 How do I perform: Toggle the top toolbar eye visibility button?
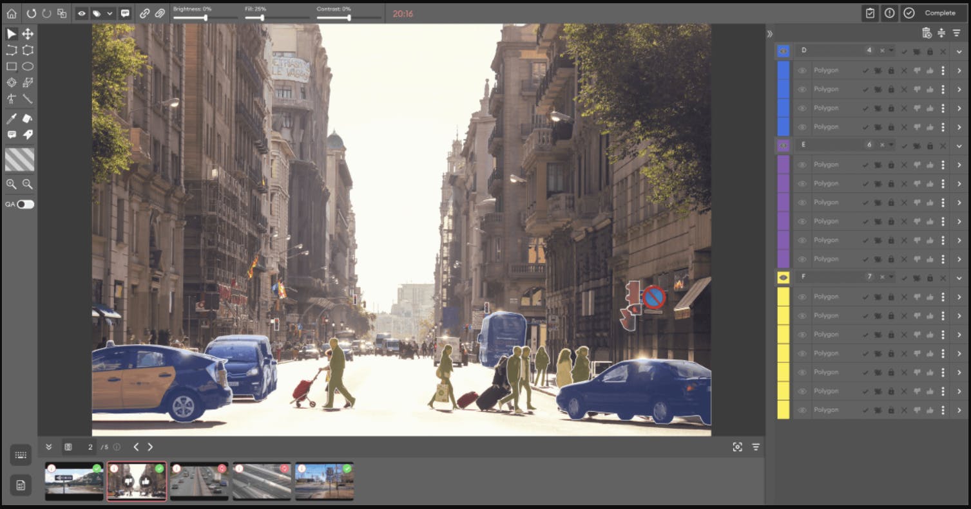(82, 13)
